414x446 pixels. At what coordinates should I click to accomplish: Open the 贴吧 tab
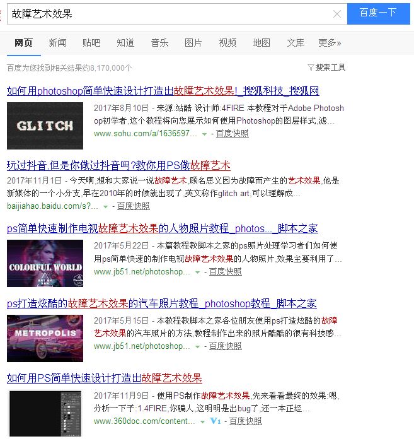[x=91, y=43]
